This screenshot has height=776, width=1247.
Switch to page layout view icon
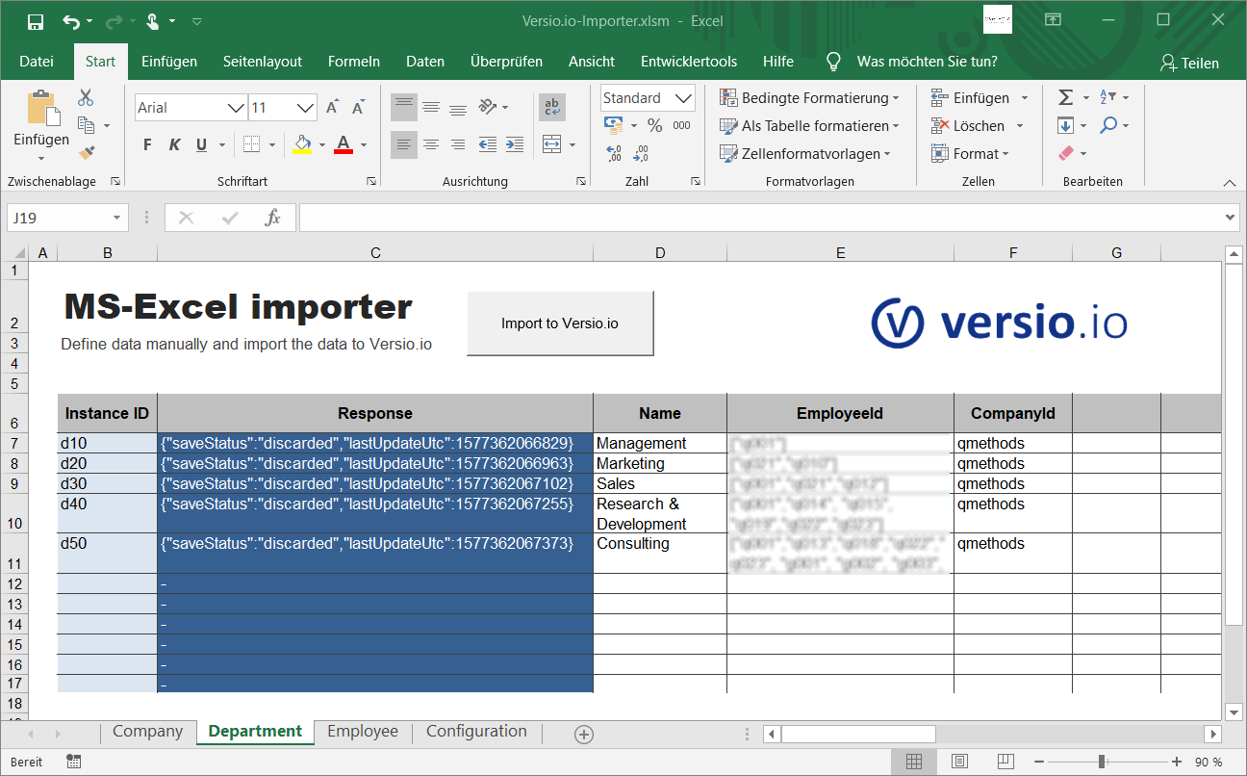959,762
